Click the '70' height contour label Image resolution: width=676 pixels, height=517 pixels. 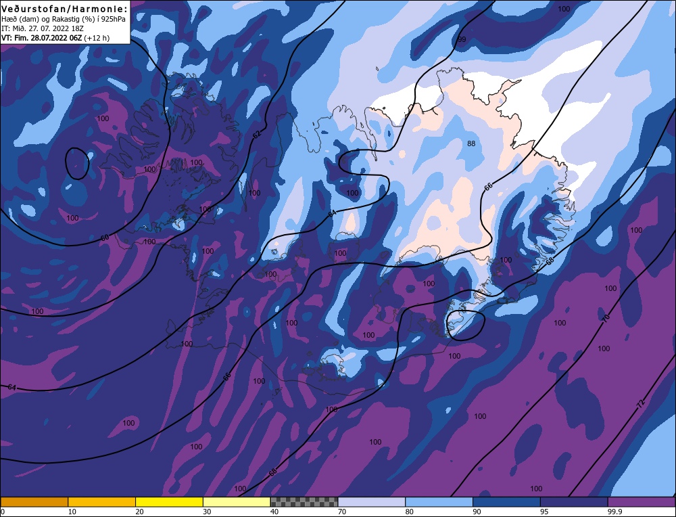click(606, 319)
